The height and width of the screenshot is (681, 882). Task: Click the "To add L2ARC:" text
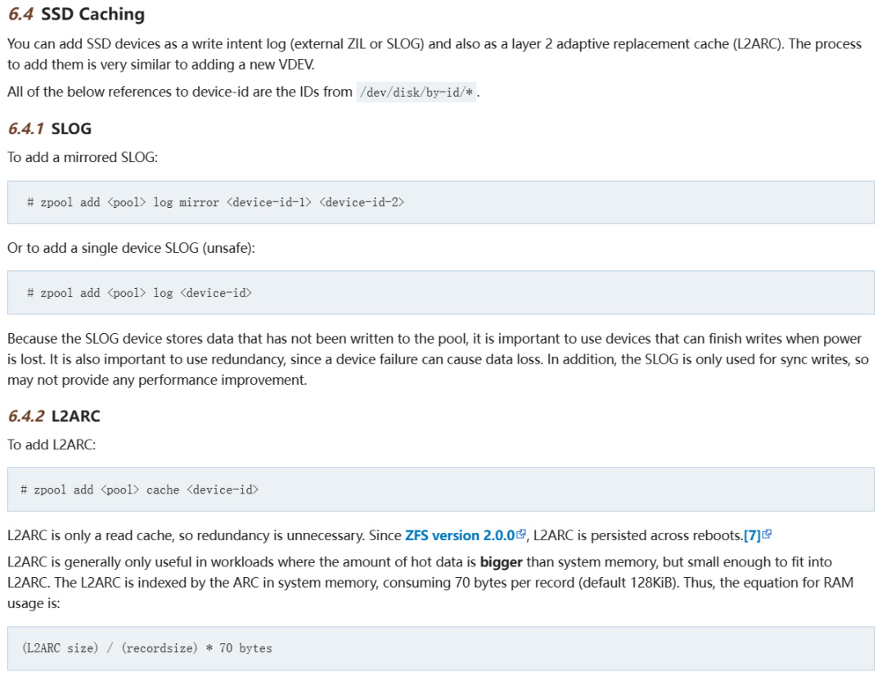pos(51,444)
